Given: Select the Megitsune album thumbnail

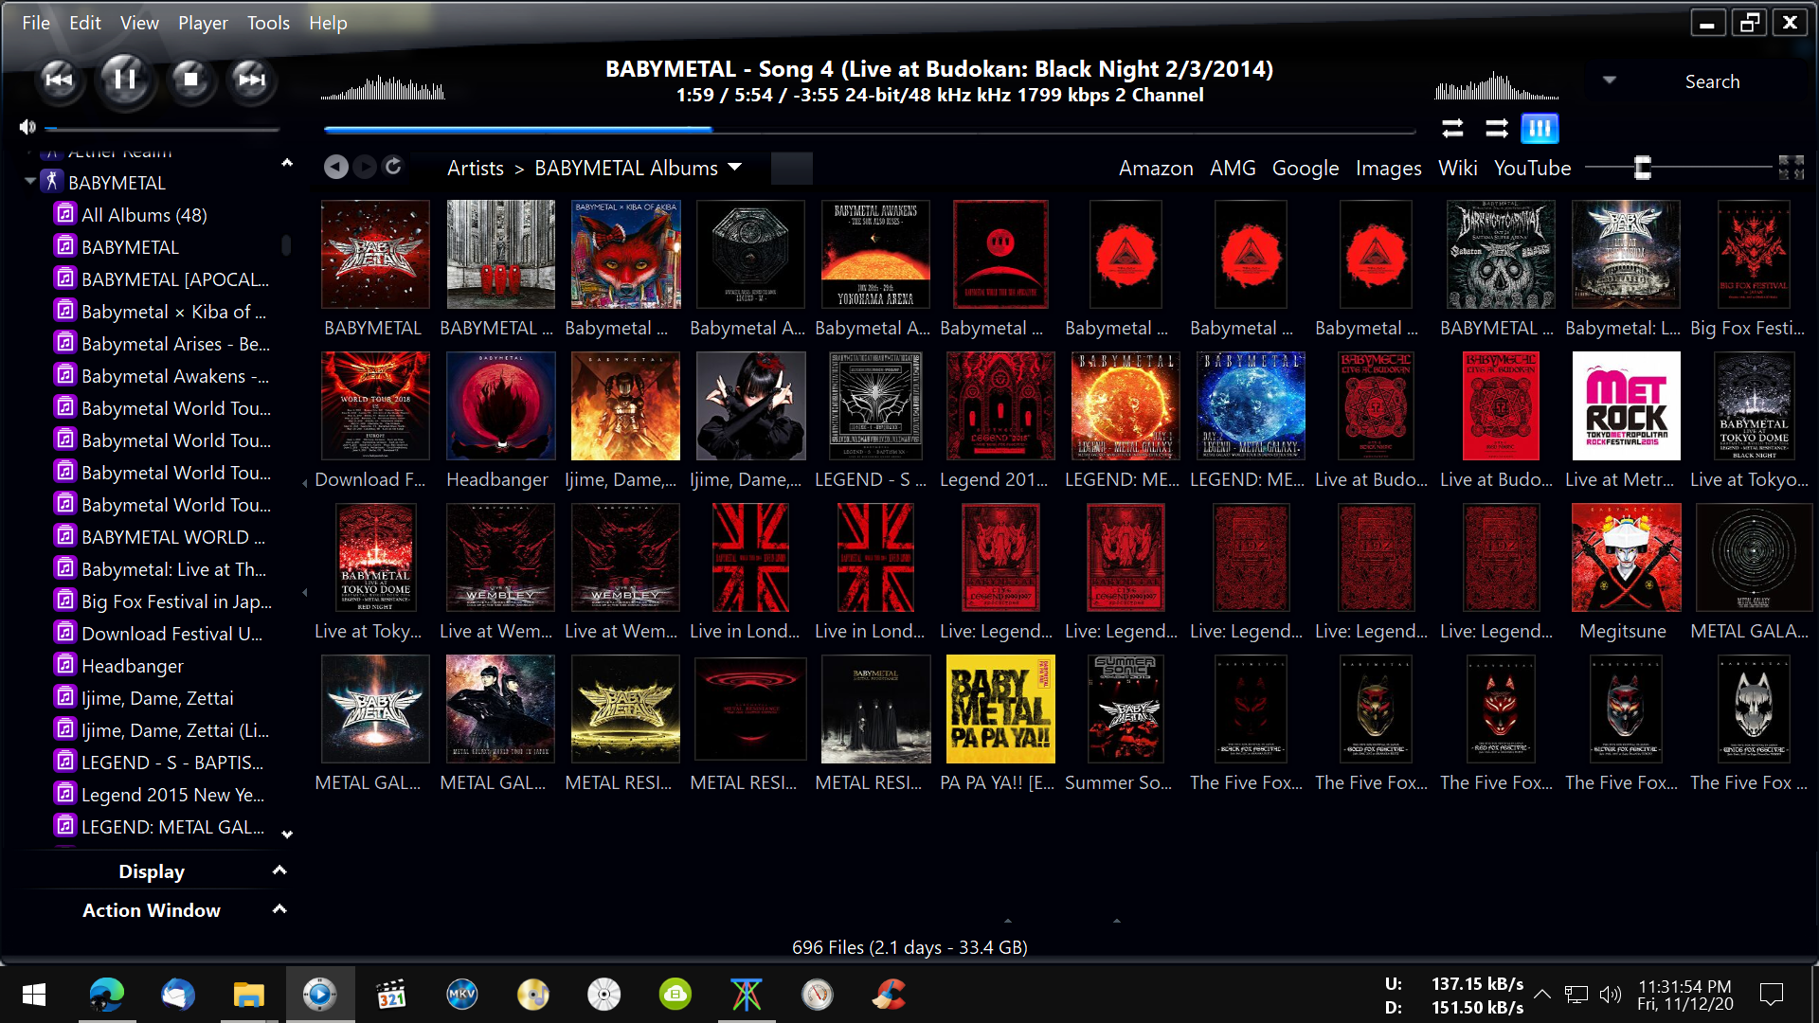Looking at the screenshot, I should click(1626, 558).
